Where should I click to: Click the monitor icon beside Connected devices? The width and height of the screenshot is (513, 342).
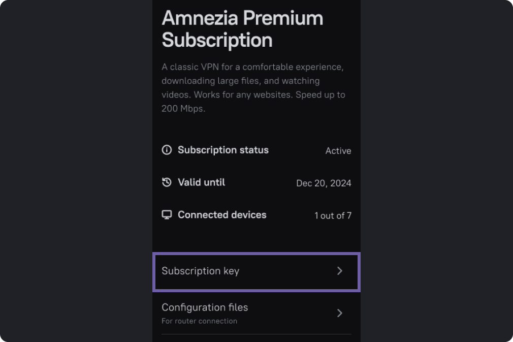point(167,214)
